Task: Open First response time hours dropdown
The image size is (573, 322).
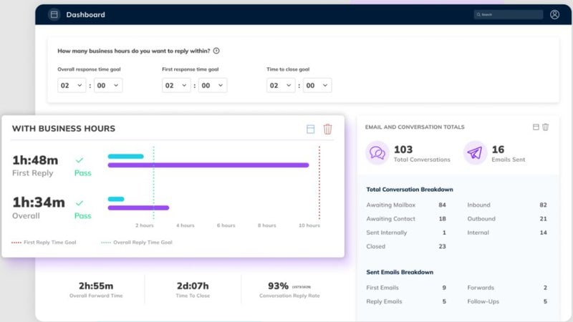Action: click(x=176, y=85)
